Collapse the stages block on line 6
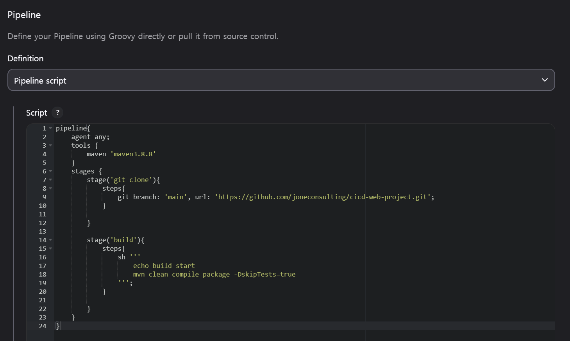The image size is (570, 341). pyautogui.click(x=50, y=171)
